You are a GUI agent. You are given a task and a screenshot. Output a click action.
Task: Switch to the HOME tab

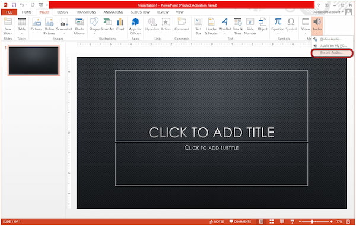(27, 12)
